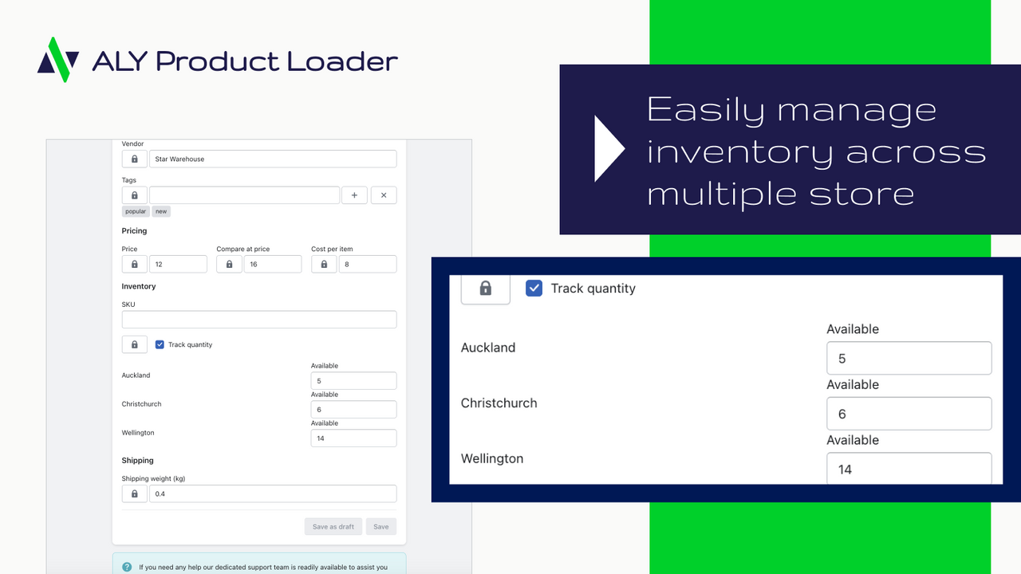Edit Cost per item field showing 8

tap(368, 264)
